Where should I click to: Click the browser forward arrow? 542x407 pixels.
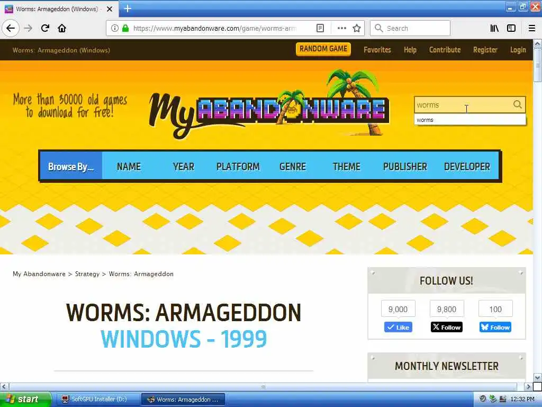click(x=29, y=28)
